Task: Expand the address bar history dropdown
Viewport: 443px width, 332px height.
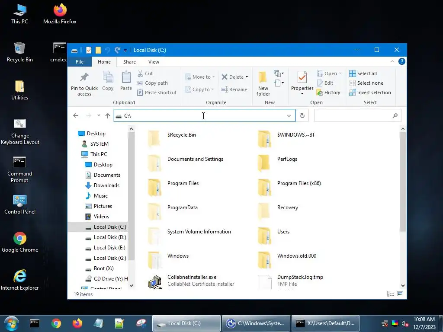Action: [x=289, y=115]
